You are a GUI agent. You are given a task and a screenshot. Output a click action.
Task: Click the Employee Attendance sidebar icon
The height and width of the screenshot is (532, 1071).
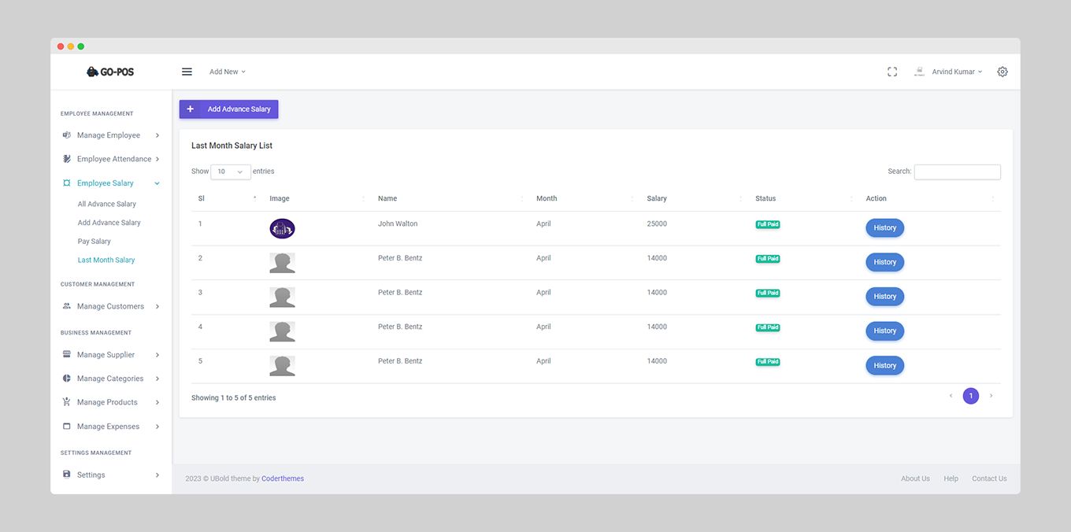[67, 159]
